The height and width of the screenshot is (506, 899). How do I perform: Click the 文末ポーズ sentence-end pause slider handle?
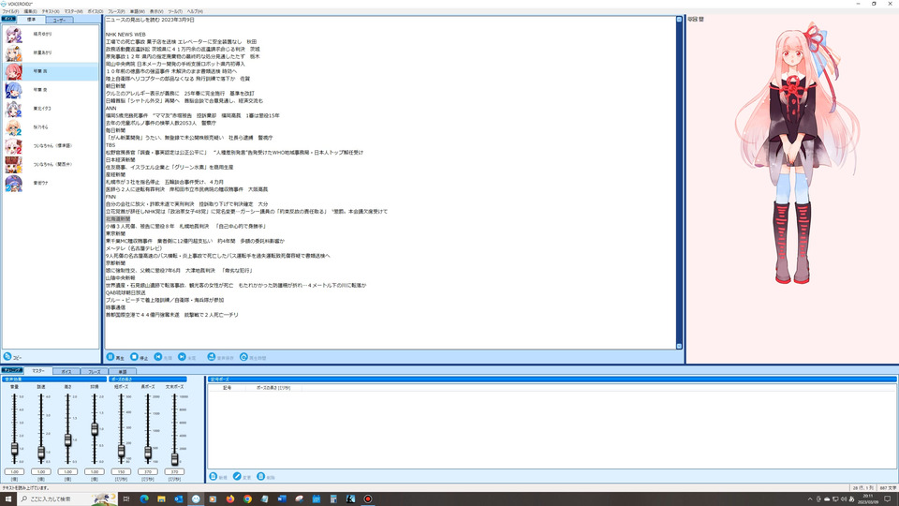tap(174, 458)
